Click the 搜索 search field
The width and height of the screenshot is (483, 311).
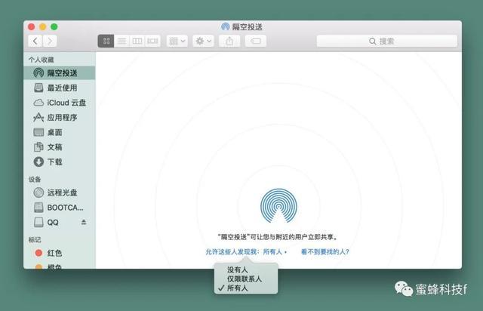[x=387, y=41]
